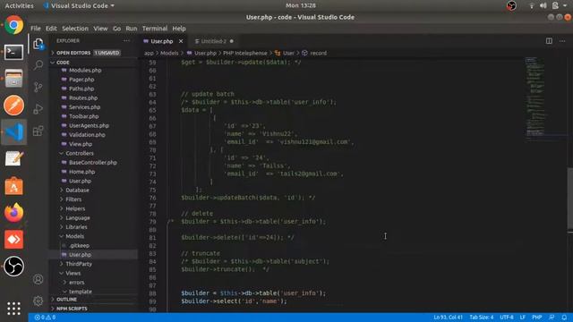The image size is (573, 322).
Task: Open the Selection menu
Action: point(75,29)
